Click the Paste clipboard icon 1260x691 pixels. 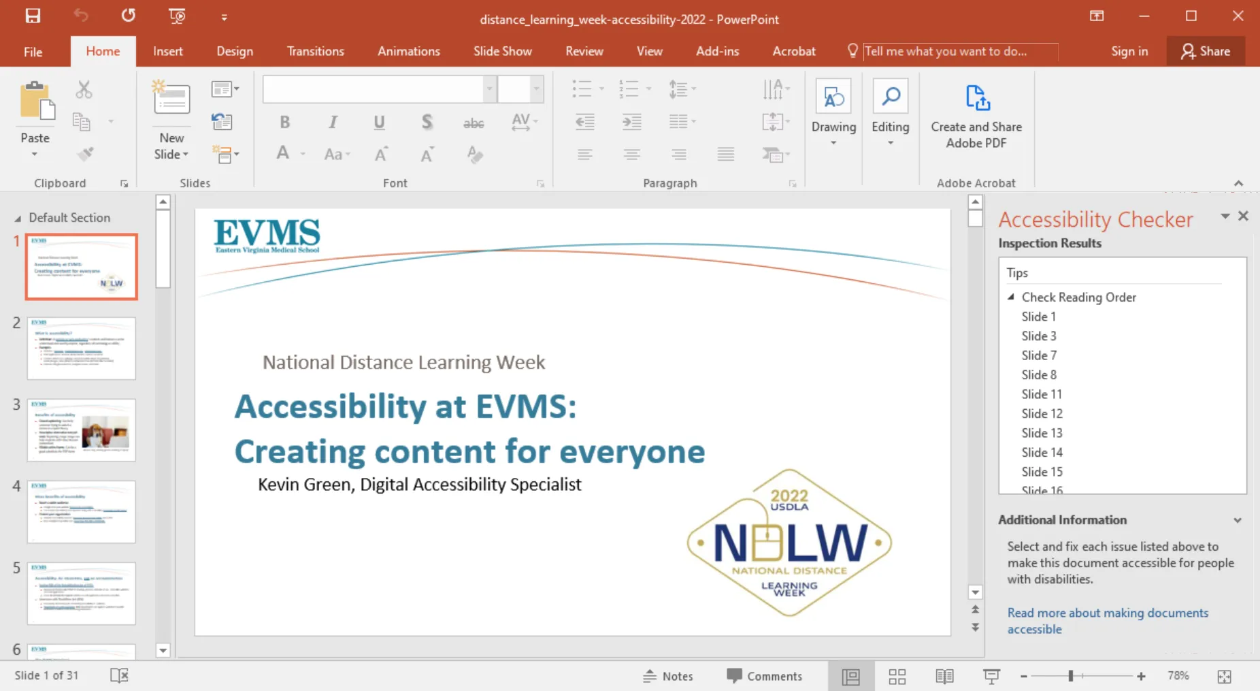point(35,101)
